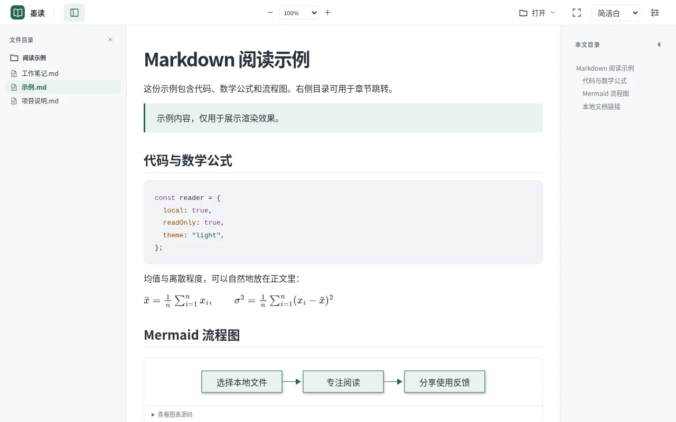The width and height of the screenshot is (676, 422).
Task: Zoom in with the plus button
Action: (x=327, y=13)
